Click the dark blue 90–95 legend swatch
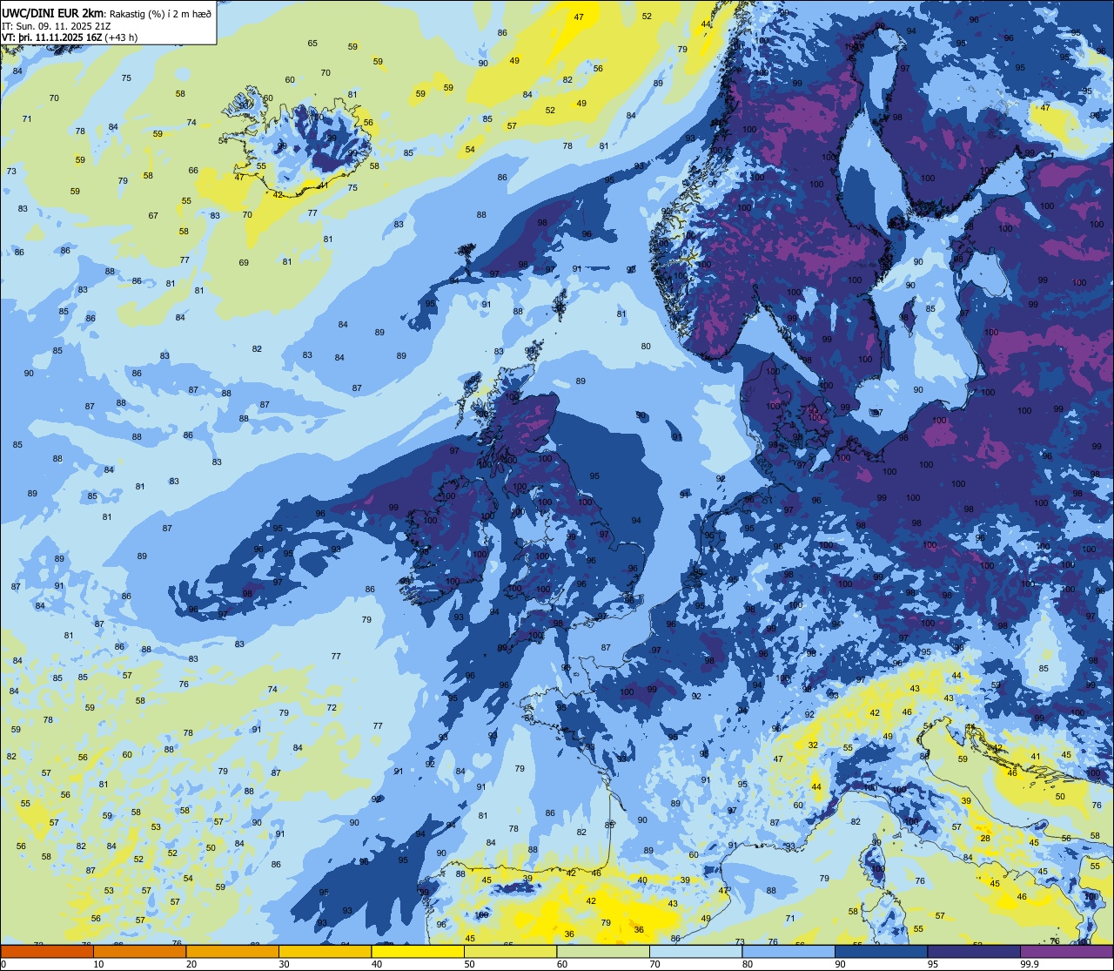 tap(881, 952)
